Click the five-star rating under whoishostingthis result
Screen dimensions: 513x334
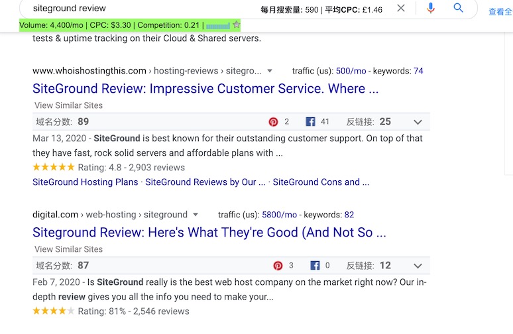click(x=54, y=168)
